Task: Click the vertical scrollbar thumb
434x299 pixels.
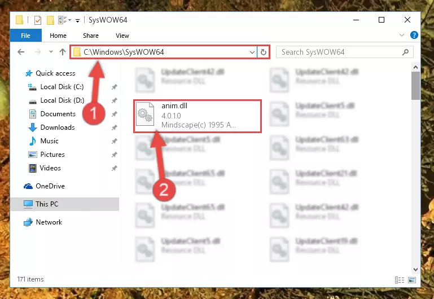Action: (x=415, y=86)
